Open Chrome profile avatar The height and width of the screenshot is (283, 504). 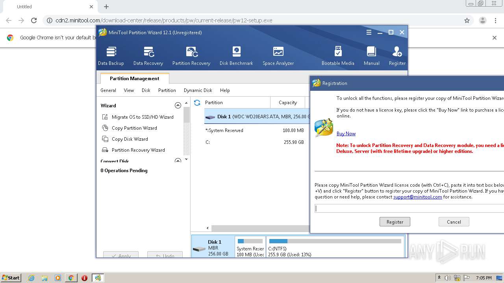482,20
